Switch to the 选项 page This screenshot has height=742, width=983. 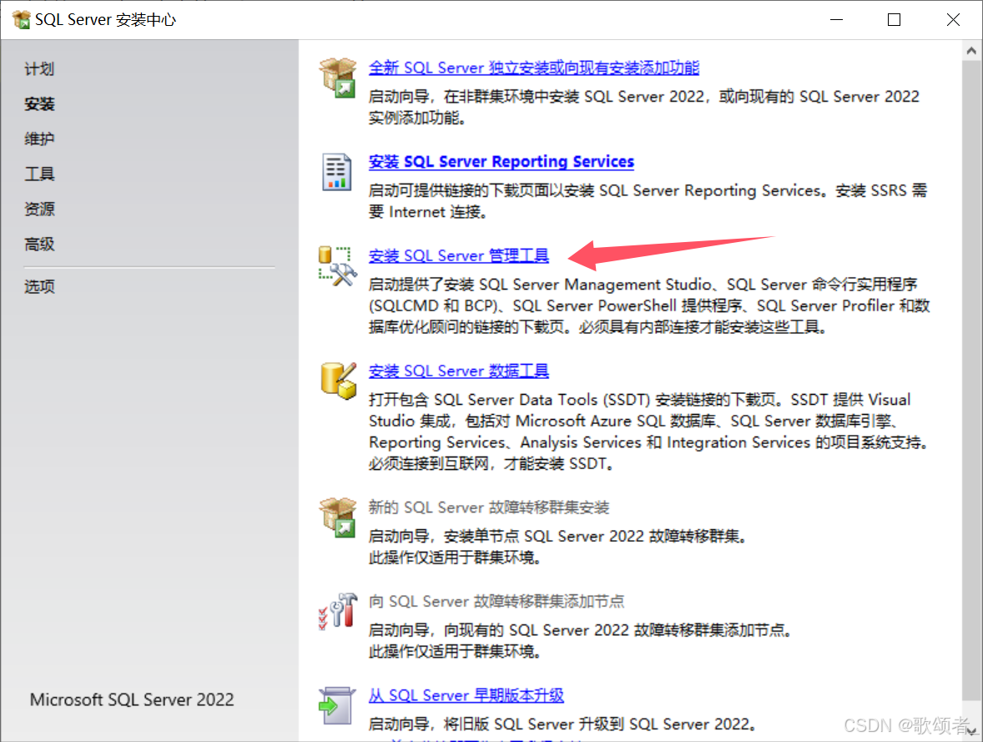[39, 286]
